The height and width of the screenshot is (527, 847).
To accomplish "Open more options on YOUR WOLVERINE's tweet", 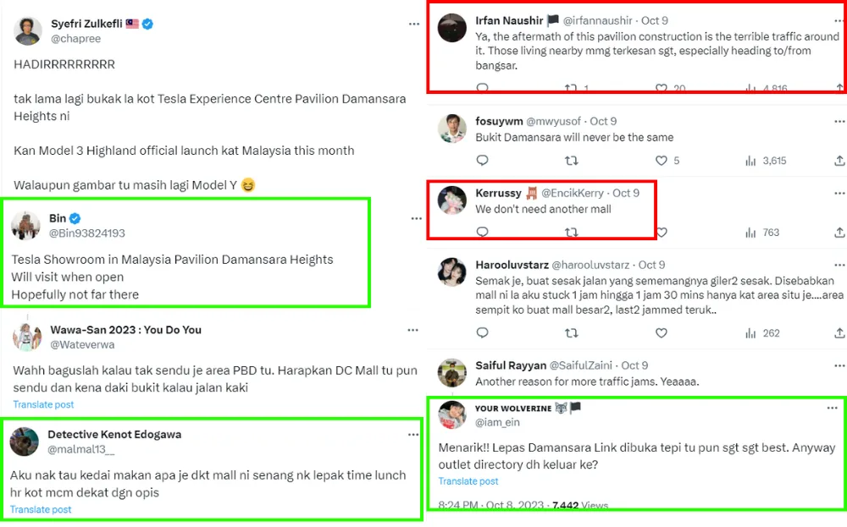I will coord(833,409).
